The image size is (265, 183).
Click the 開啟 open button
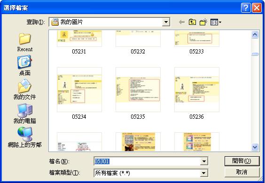tap(242, 161)
